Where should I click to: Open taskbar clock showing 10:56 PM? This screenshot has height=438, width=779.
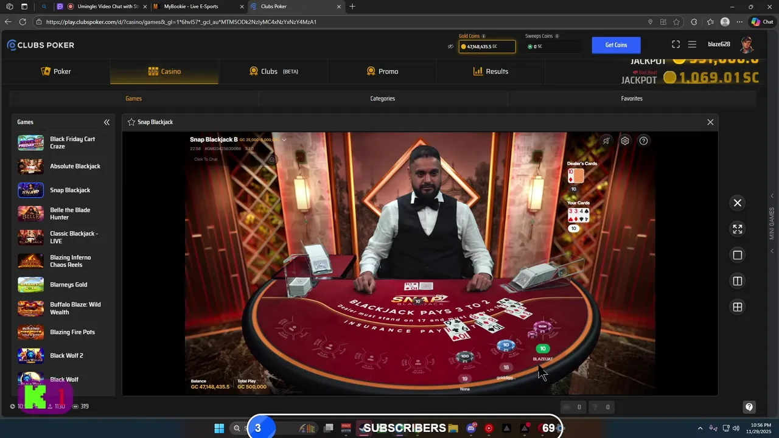click(758, 428)
